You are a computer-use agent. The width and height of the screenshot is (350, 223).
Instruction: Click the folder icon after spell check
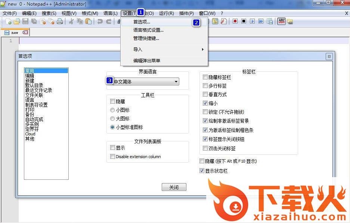[290, 22]
